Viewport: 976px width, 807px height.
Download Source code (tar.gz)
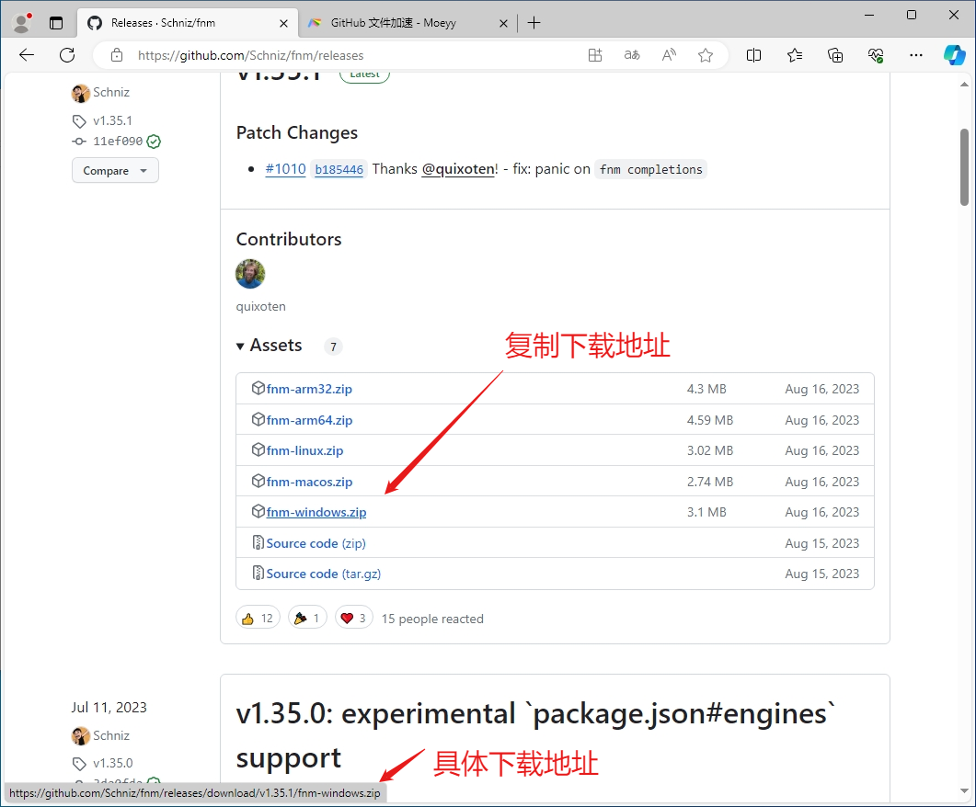[x=324, y=574]
